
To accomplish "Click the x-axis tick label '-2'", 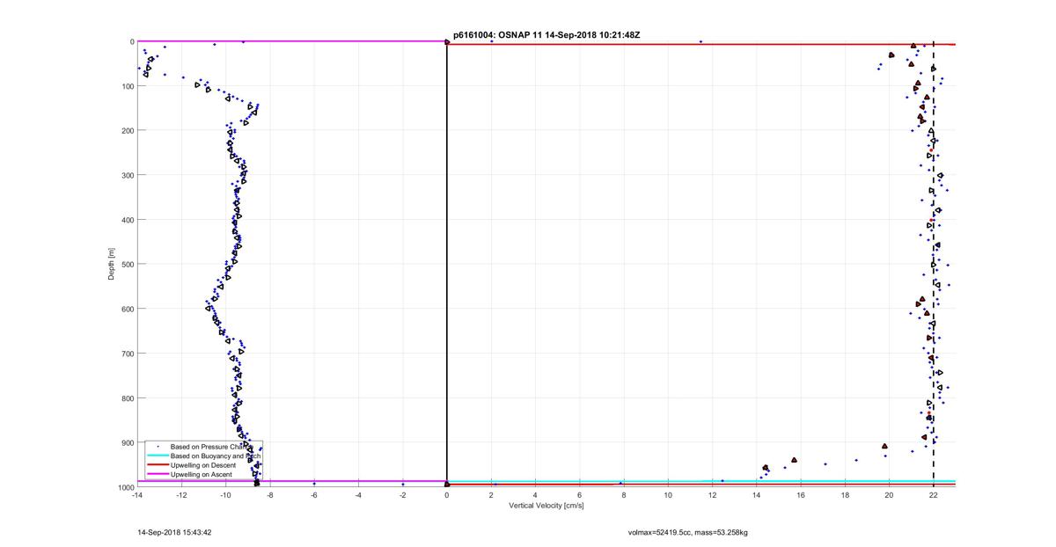I will pos(402,495).
